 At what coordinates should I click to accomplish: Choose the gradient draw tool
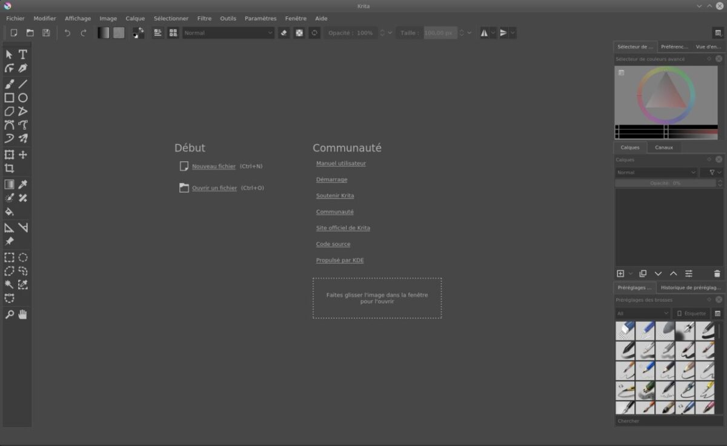pyautogui.click(x=9, y=184)
